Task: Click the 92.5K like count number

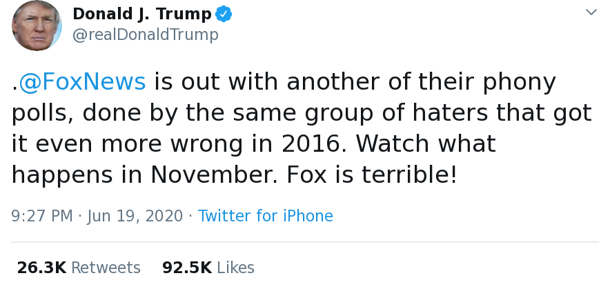Action: (187, 268)
